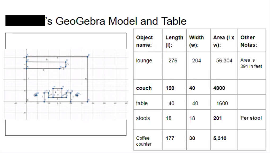Click the Area (l x w) header cell
This screenshot has height=153, width=270.
(x=224, y=40)
